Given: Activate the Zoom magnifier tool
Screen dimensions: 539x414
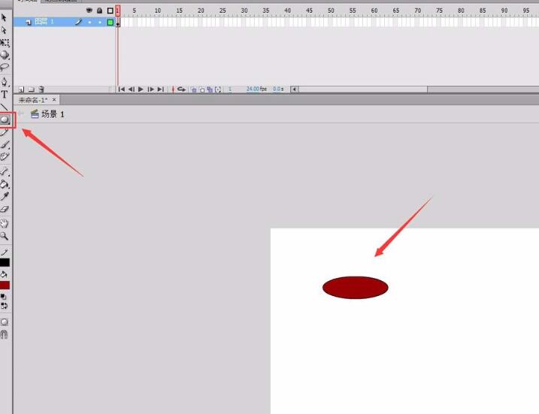Looking at the screenshot, I should pos(5,235).
